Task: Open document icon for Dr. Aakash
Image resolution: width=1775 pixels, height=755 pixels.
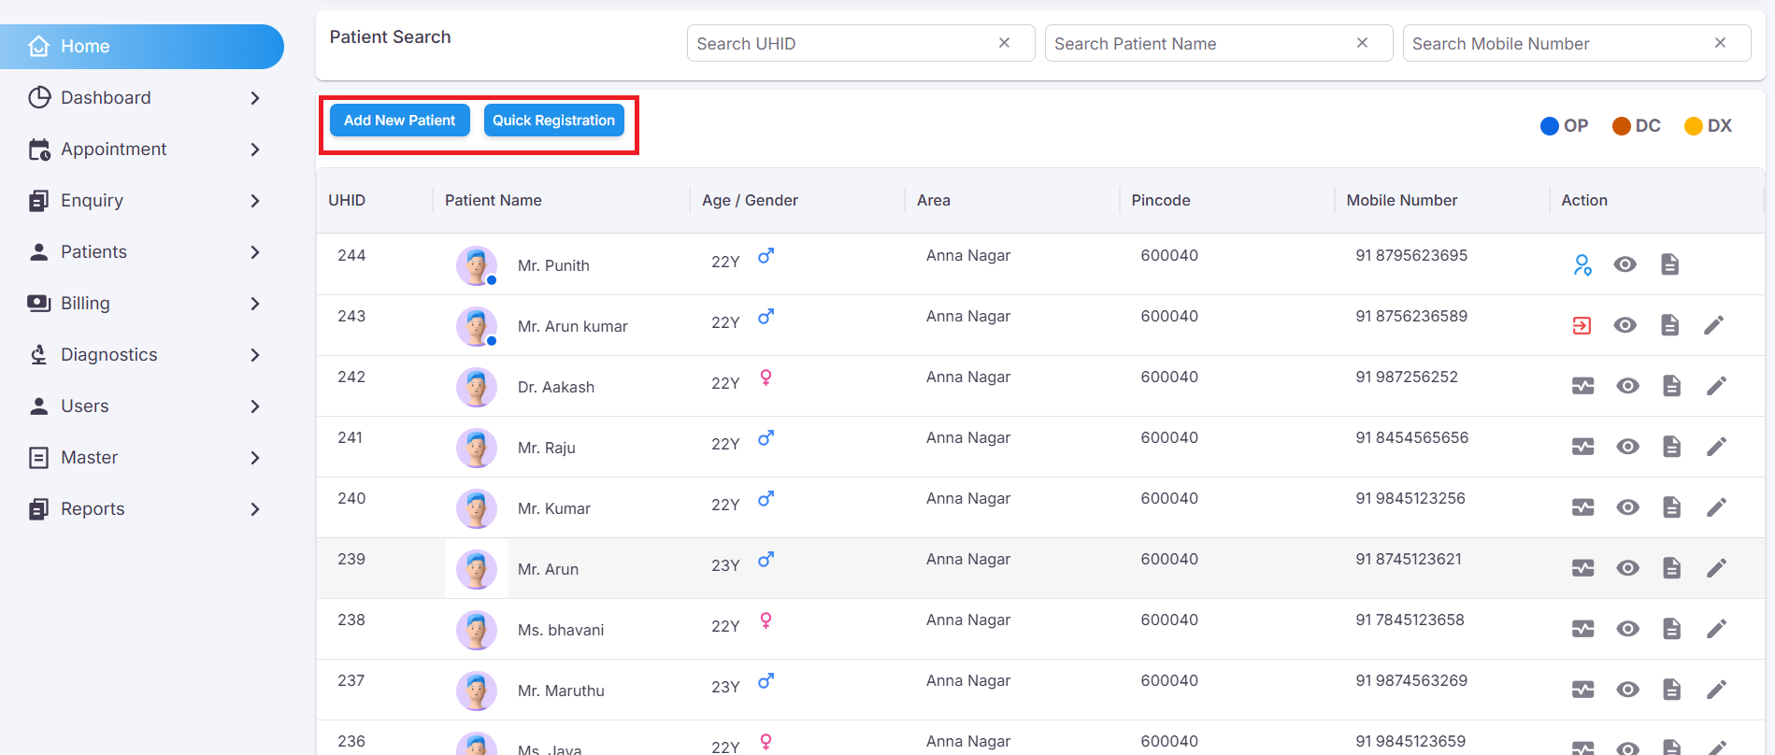Action: click(x=1671, y=386)
